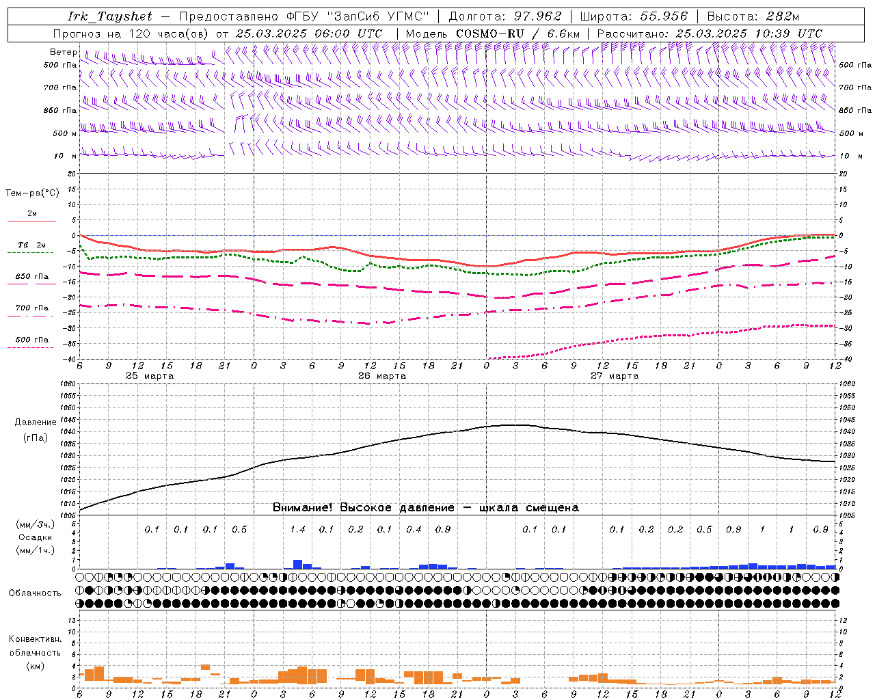Image resolution: width=875 pixels, height=700 pixels.
Task: Click the Облачность row label
Action: [x=35, y=593]
